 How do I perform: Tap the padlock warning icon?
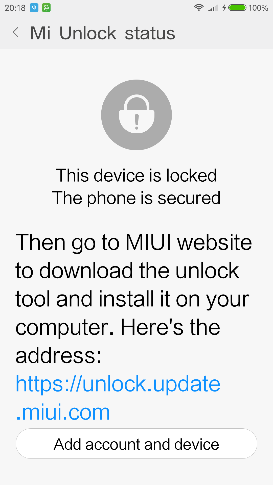click(136, 115)
